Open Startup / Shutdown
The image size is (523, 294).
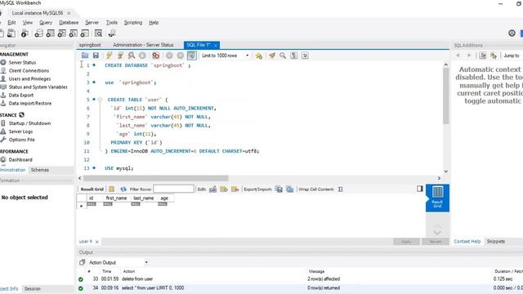(29, 123)
